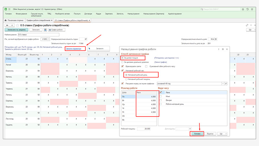Click the home icon on Початкова сторінка tab
Screen dimensions: 259x146
tap(6, 20)
